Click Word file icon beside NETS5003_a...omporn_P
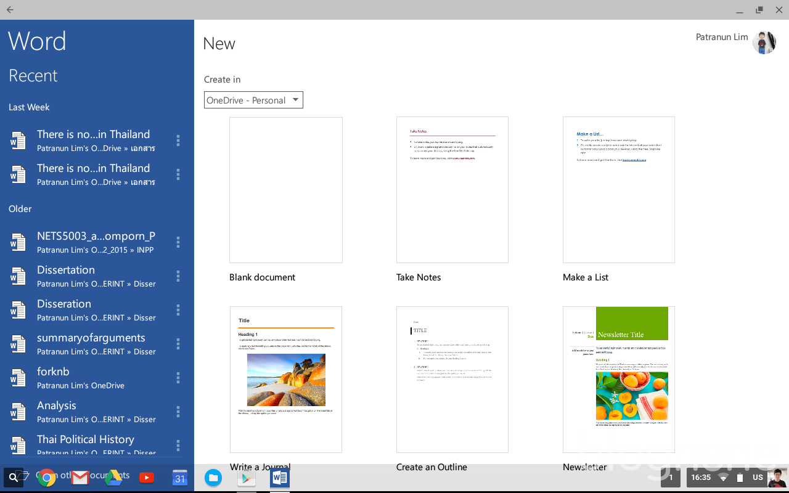Image resolution: width=789 pixels, height=493 pixels. click(18, 242)
